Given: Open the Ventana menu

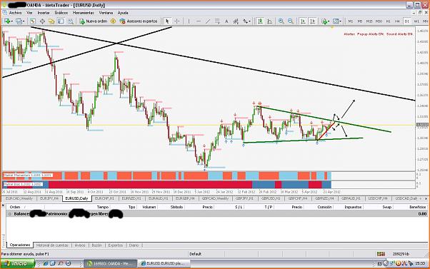Looking at the screenshot, I should pyautogui.click(x=106, y=13).
